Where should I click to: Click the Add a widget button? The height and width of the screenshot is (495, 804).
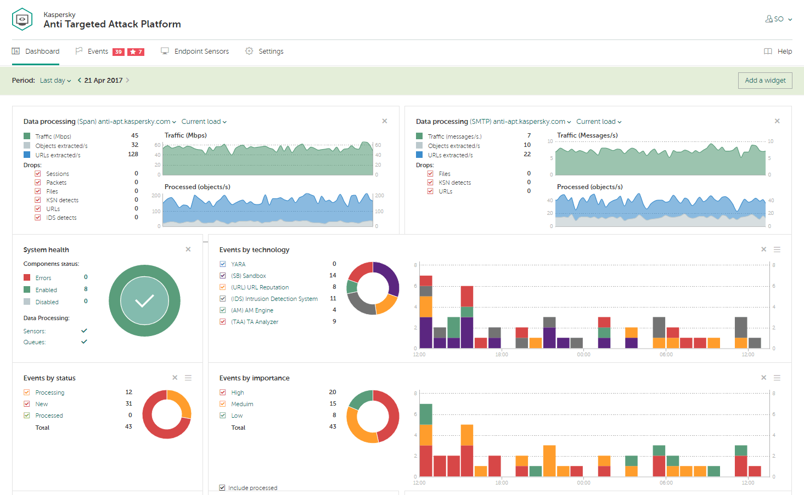point(765,81)
